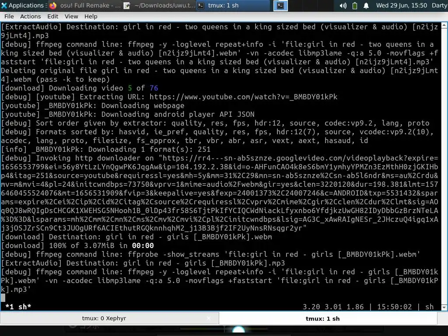The image size is (448, 336).
Task: Open the Edit menu
Action: [53, 17]
